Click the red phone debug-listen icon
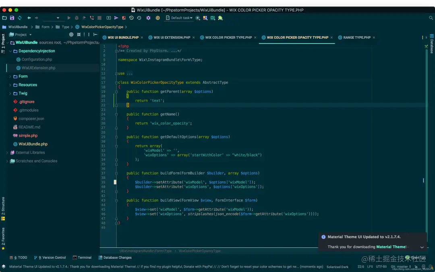The height and width of the screenshot is (272, 435). point(92,18)
